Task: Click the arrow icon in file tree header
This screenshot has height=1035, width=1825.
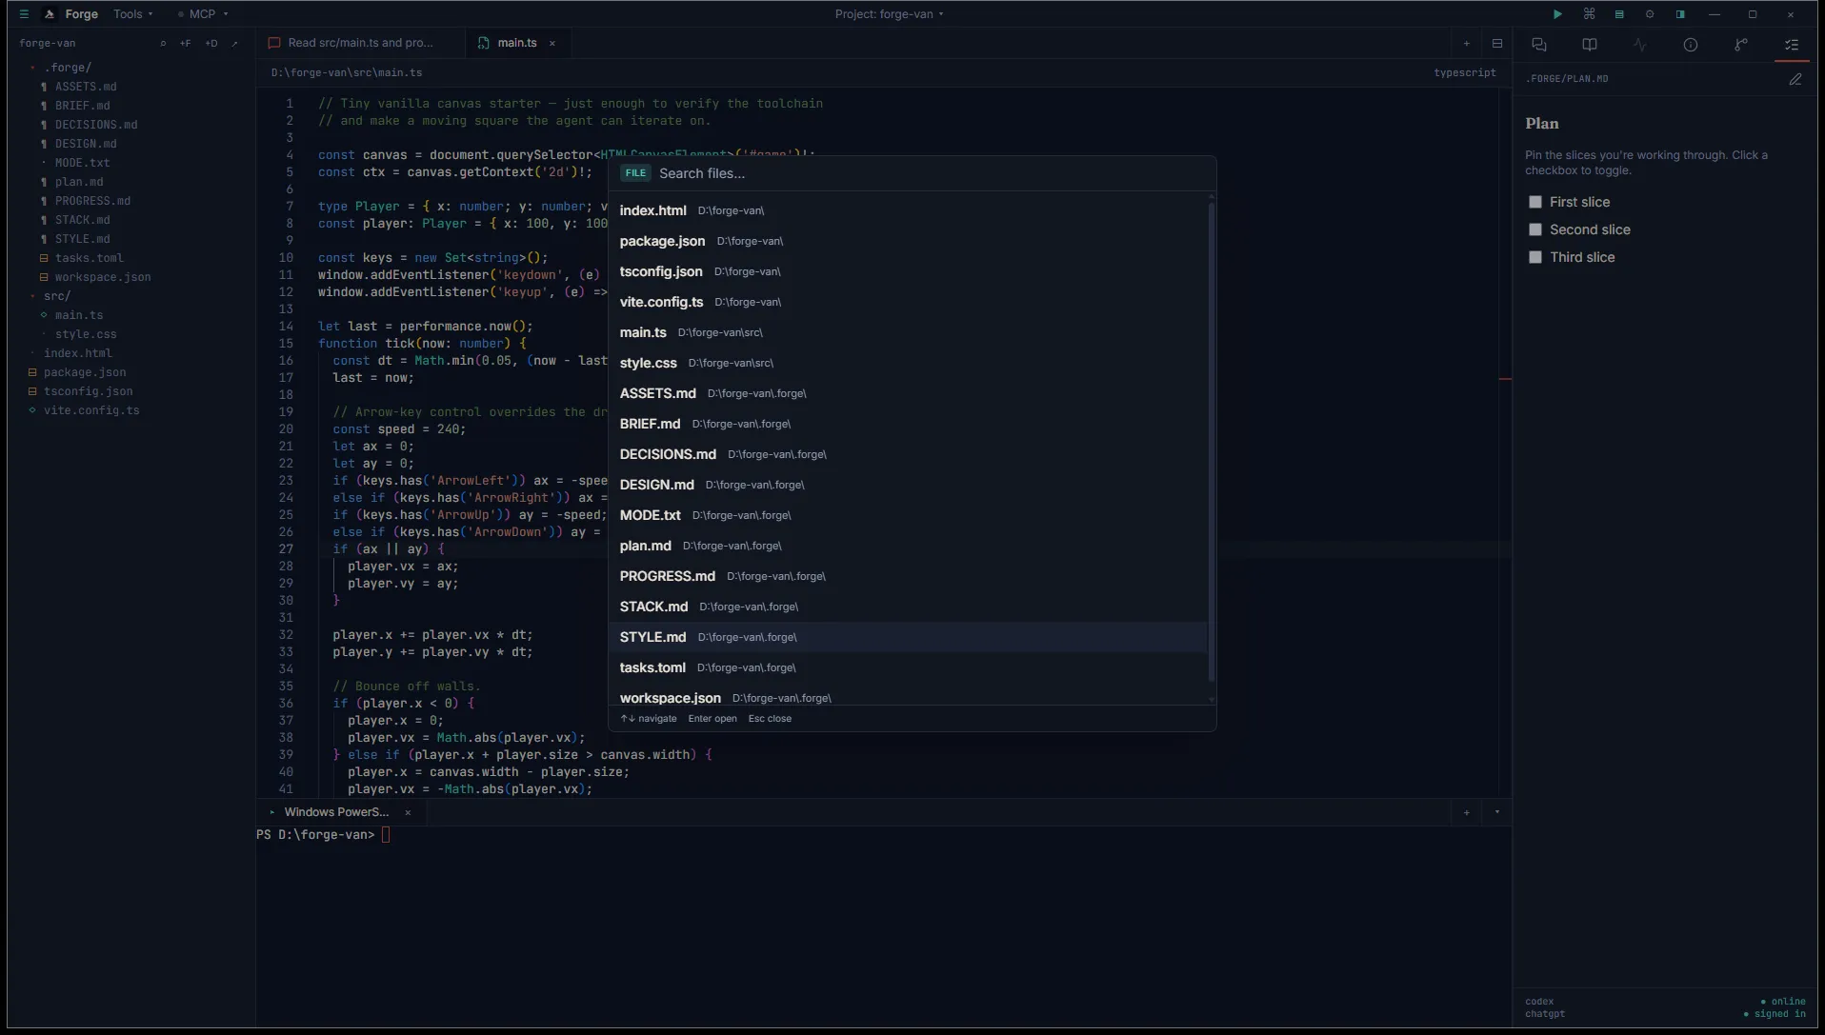Action: coord(235,43)
